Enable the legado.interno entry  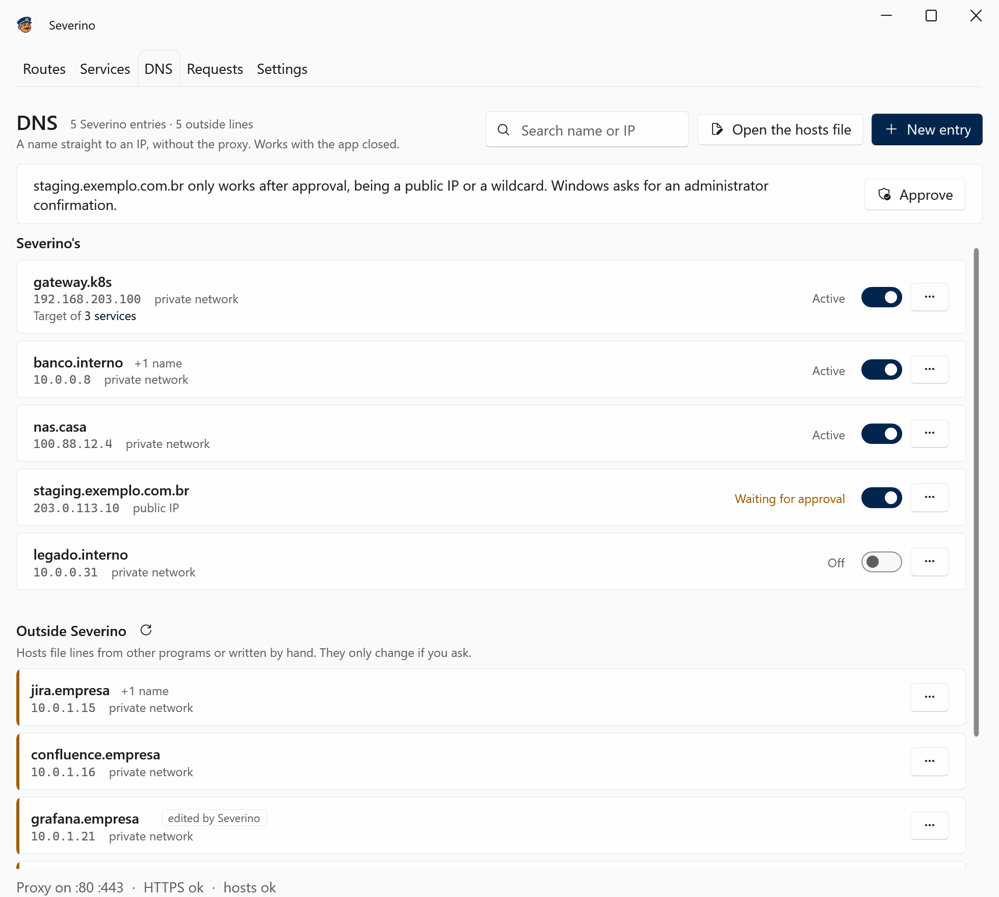[881, 562]
